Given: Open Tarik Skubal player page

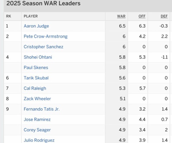Looking at the screenshot, I should [x=36, y=78].
